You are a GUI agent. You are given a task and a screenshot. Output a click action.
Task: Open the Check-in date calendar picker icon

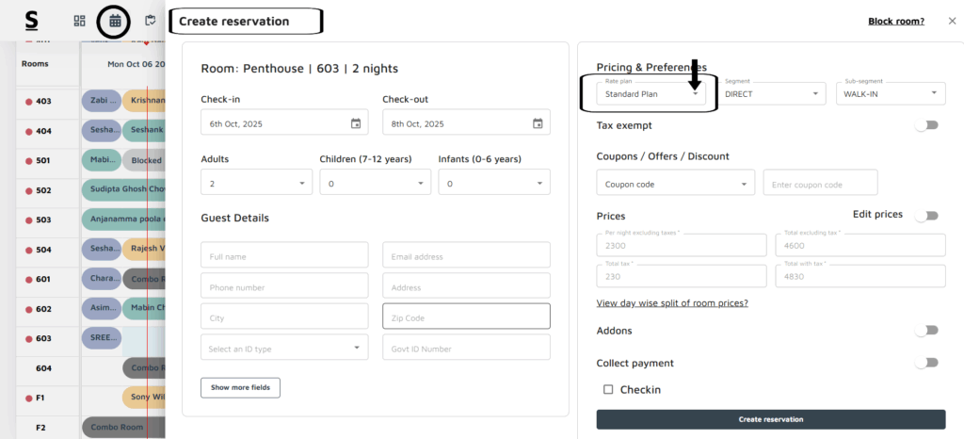pyautogui.click(x=356, y=123)
